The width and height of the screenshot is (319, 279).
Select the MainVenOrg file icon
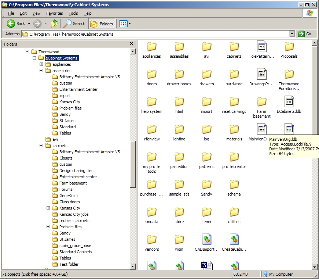click(261, 129)
